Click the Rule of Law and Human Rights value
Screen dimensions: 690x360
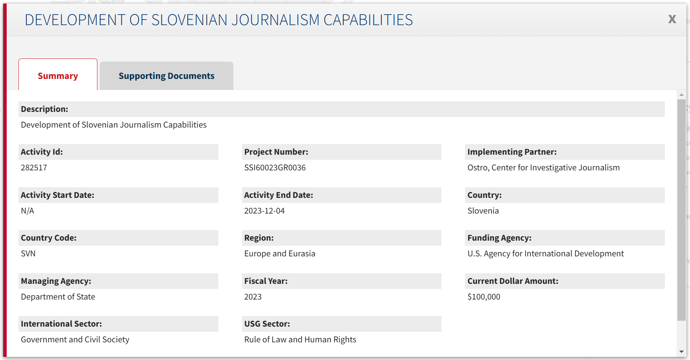coord(300,340)
